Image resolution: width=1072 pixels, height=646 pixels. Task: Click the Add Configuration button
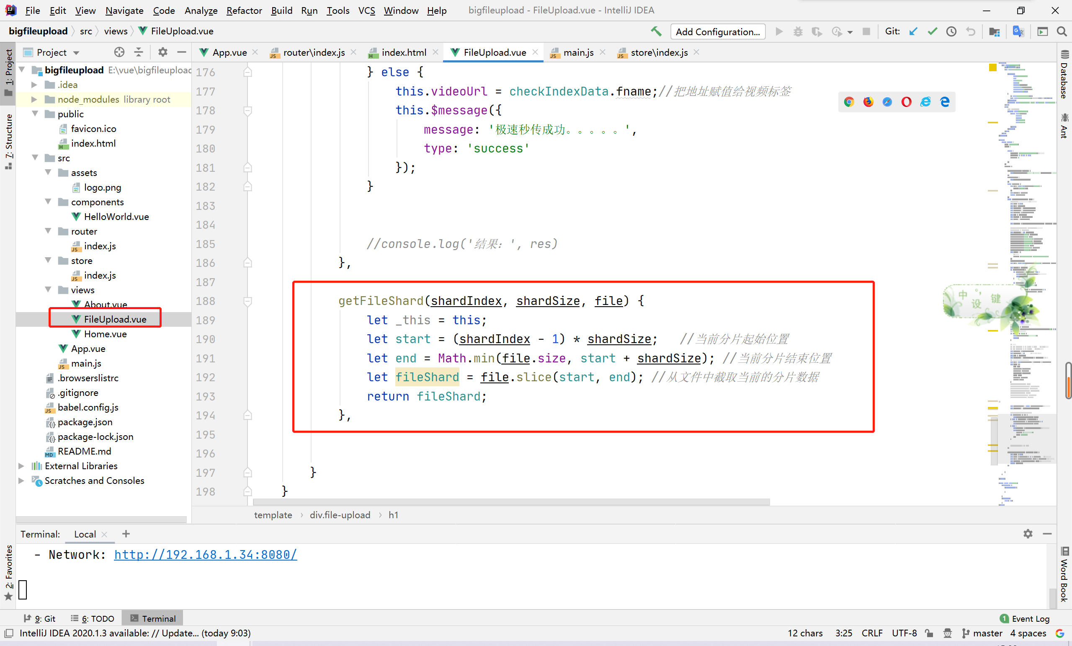[718, 31]
